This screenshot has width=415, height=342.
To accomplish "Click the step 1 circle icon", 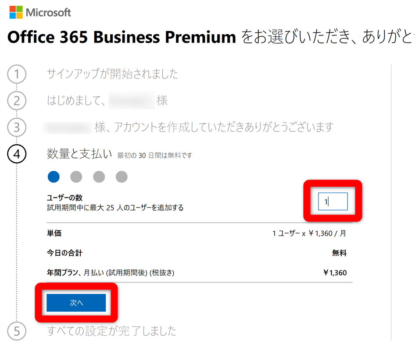I will point(17,74).
